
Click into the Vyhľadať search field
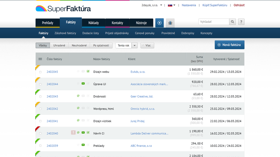(x=214, y=22)
